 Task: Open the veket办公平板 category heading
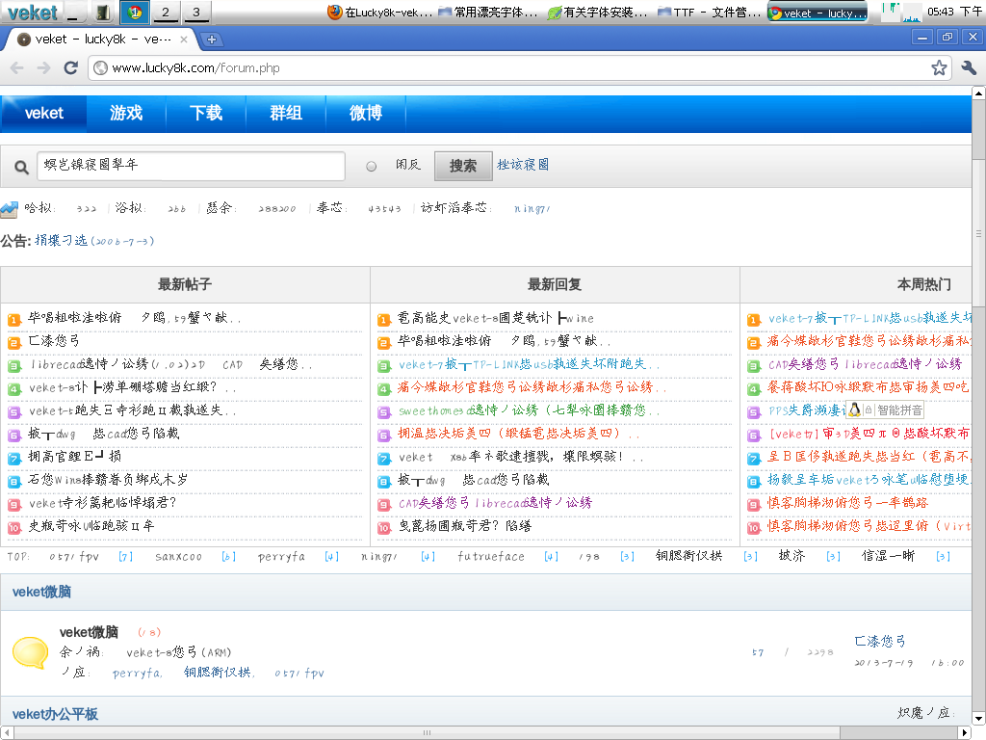(x=55, y=714)
